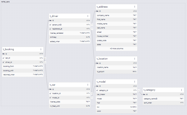Select the t_model table header
This screenshot has width=187, height=115.
pyautogui.click(x=101, y=82)
